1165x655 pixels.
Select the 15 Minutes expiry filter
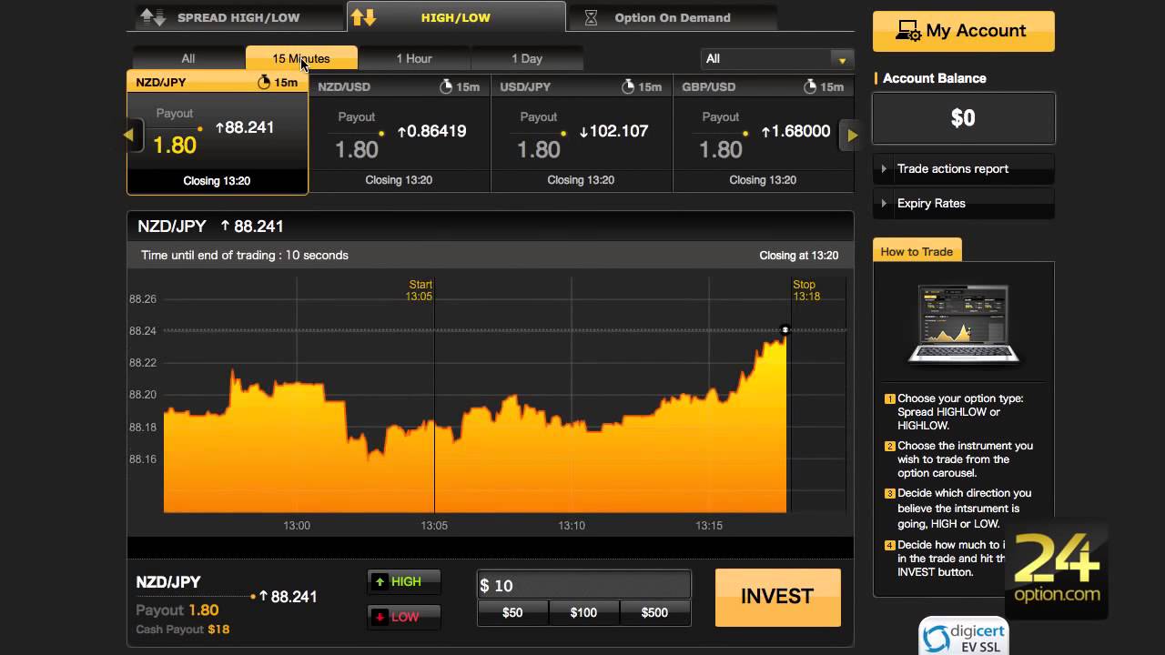pos(301,58)
